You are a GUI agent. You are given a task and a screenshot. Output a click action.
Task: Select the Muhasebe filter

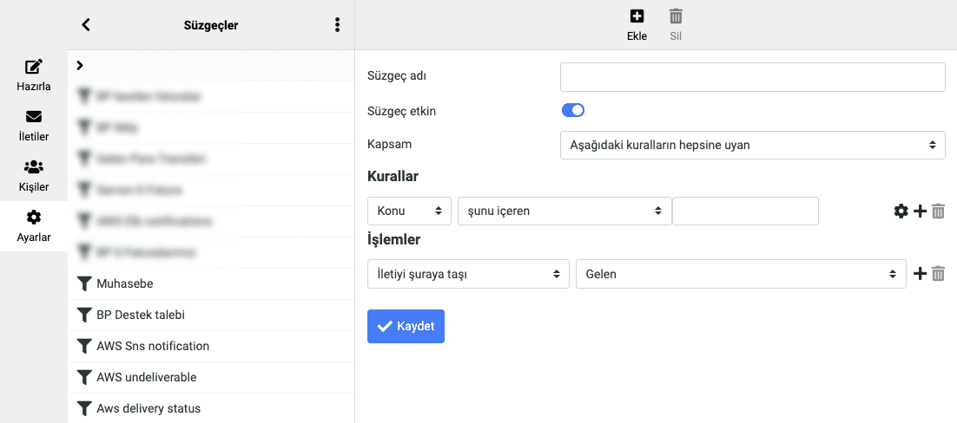[x=125, y=283]
